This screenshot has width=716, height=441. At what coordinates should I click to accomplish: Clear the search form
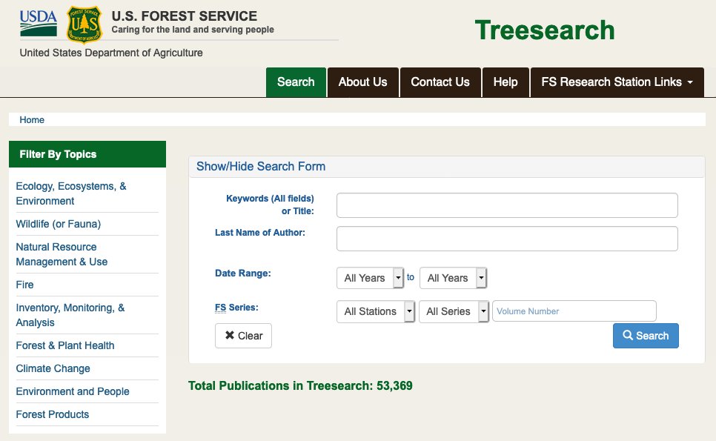(x=243, y=336)
